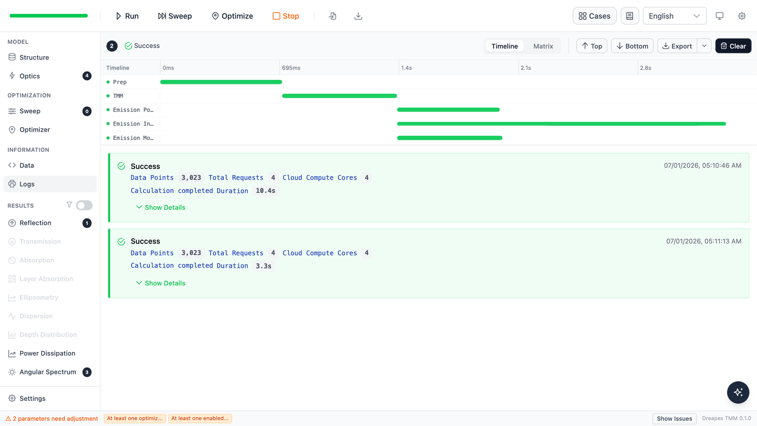Screen dimensions: 757x426
Task: Open the settings gear icon top right
Action: pos(742,16)
